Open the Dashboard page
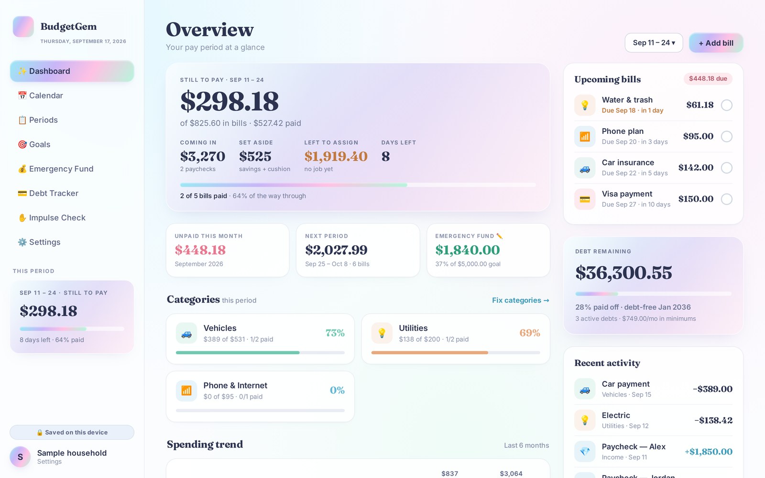Viewport: 765px width, 478px height. pyautogui.click(x=72, y=71)
